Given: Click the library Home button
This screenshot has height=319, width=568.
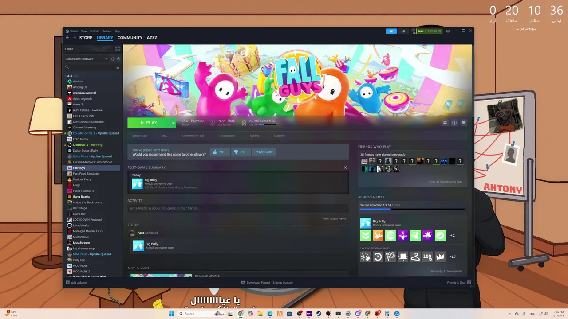Looking at the screenshot, I should point(88,49).
